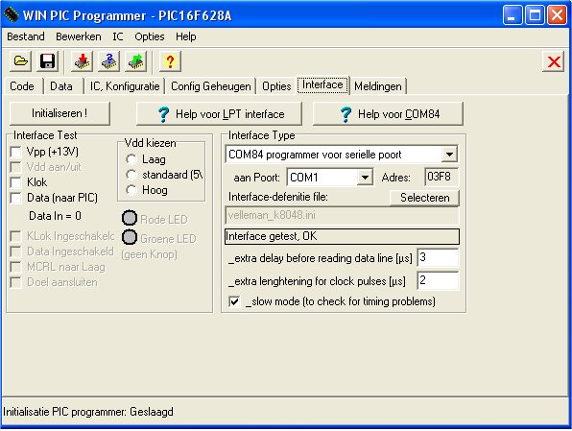Check the Klok test checkbox
572x431 pixels.
click(x=15, y=182)
